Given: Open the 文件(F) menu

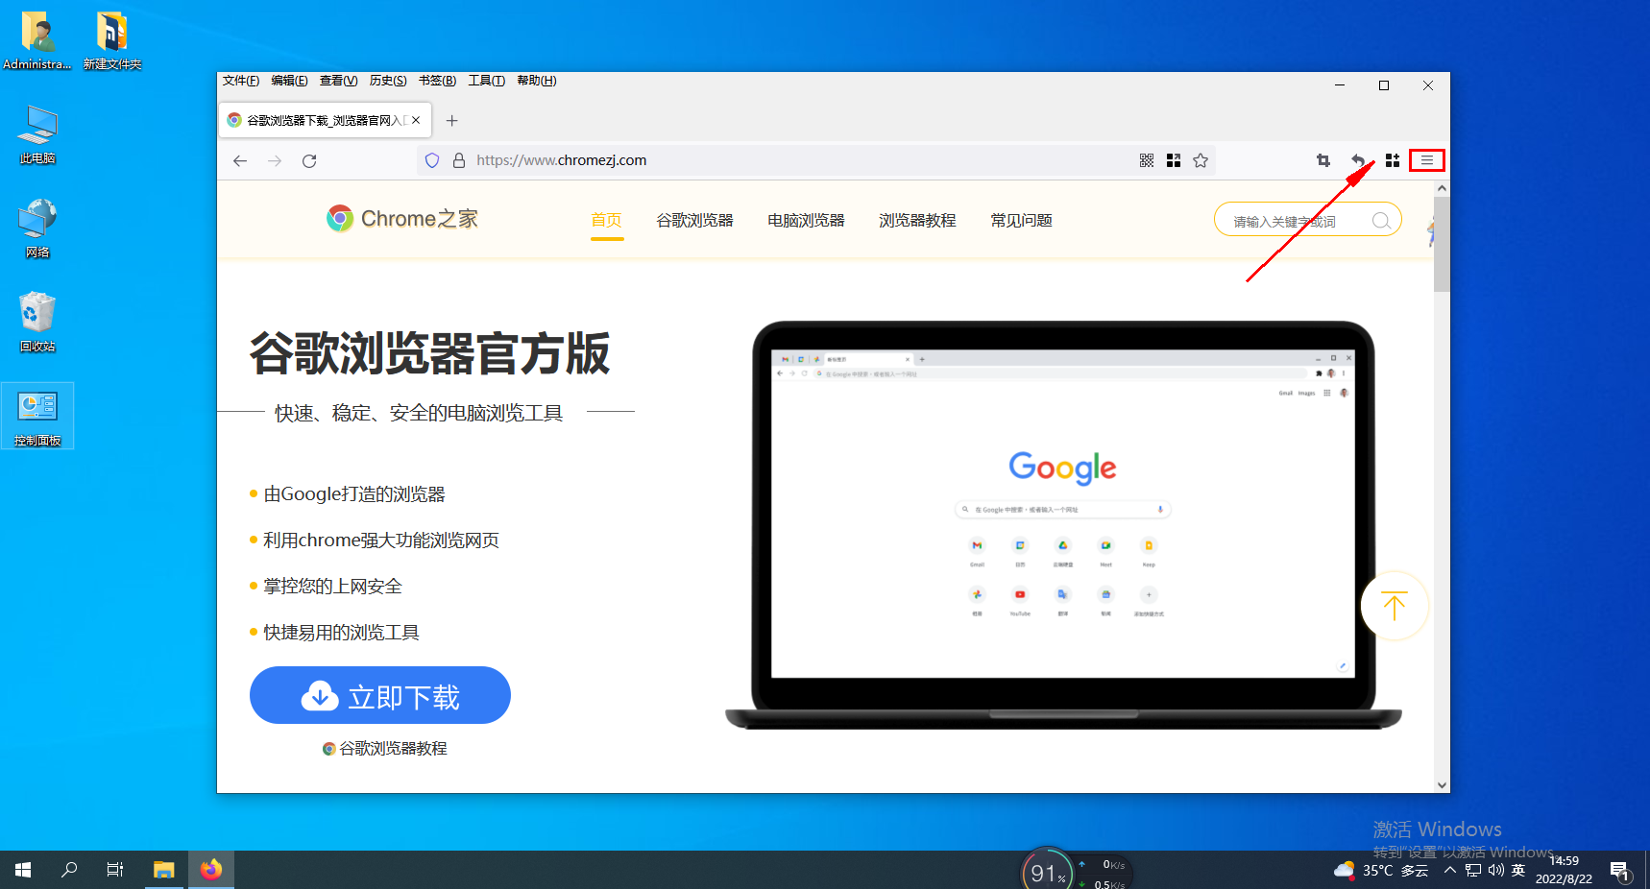Looking at the screenshot, I should click(241, 81).
